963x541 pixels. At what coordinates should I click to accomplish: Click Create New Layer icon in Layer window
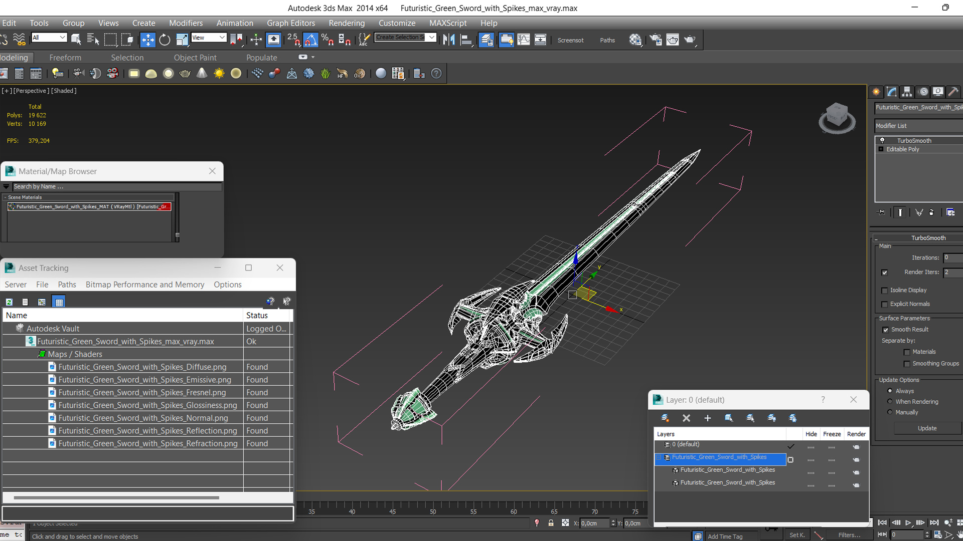pyautogui.click(x=665, y=418)
